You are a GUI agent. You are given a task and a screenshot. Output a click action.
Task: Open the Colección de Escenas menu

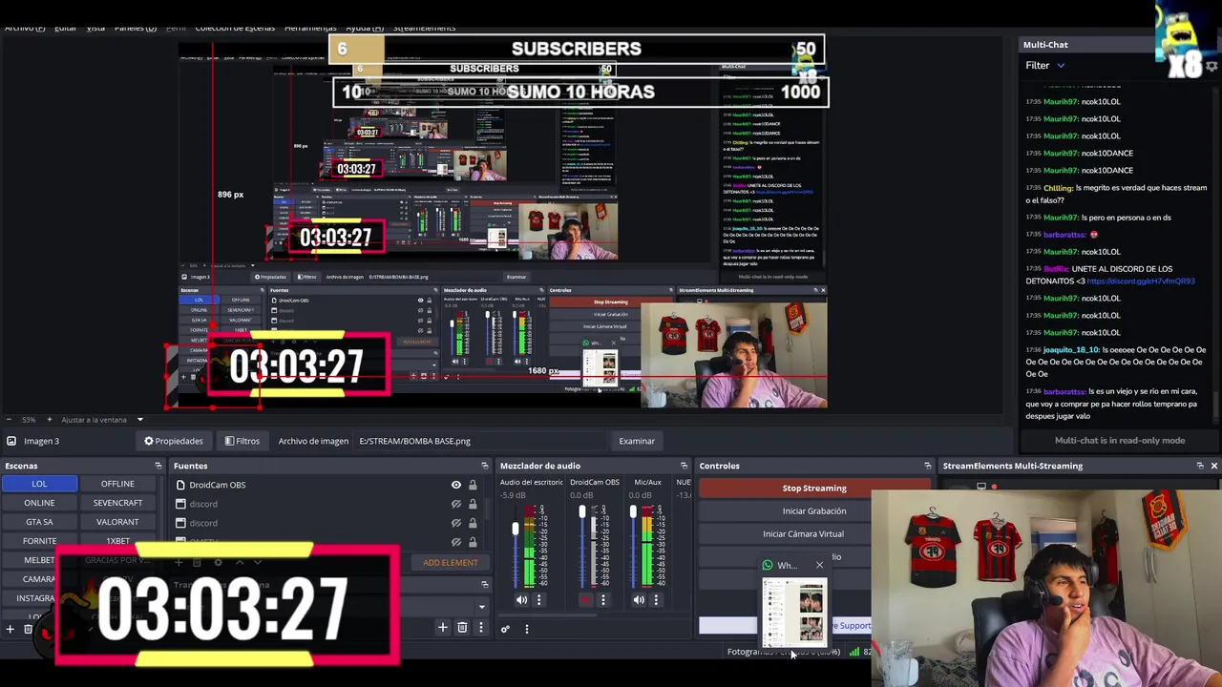point(235,28)
